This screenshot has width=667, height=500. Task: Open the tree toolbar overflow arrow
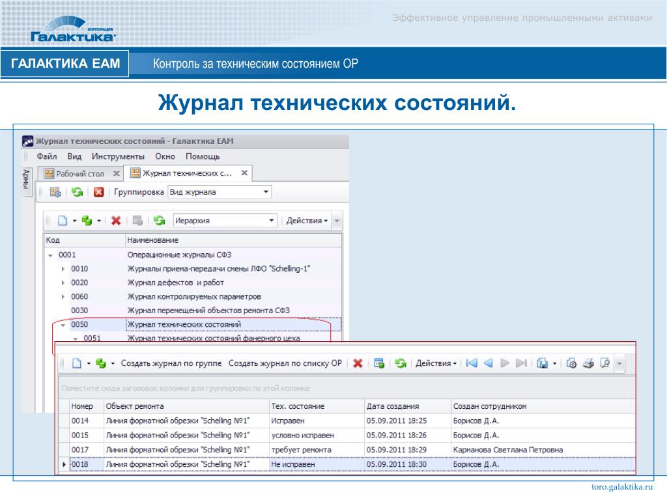(337, 221)
